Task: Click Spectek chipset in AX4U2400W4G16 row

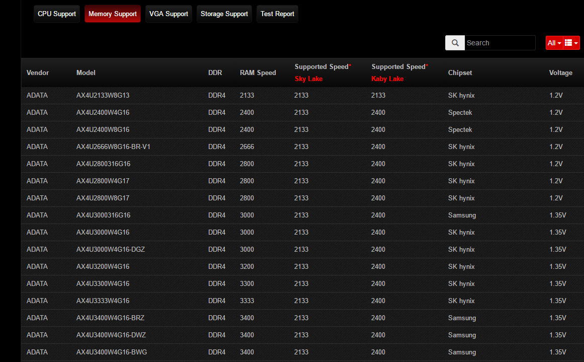Action: click(460, 113)
